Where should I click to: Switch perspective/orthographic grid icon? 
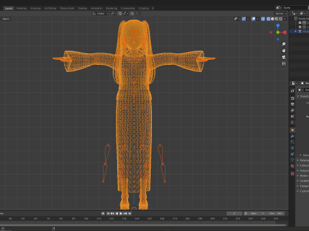point(284,64)
